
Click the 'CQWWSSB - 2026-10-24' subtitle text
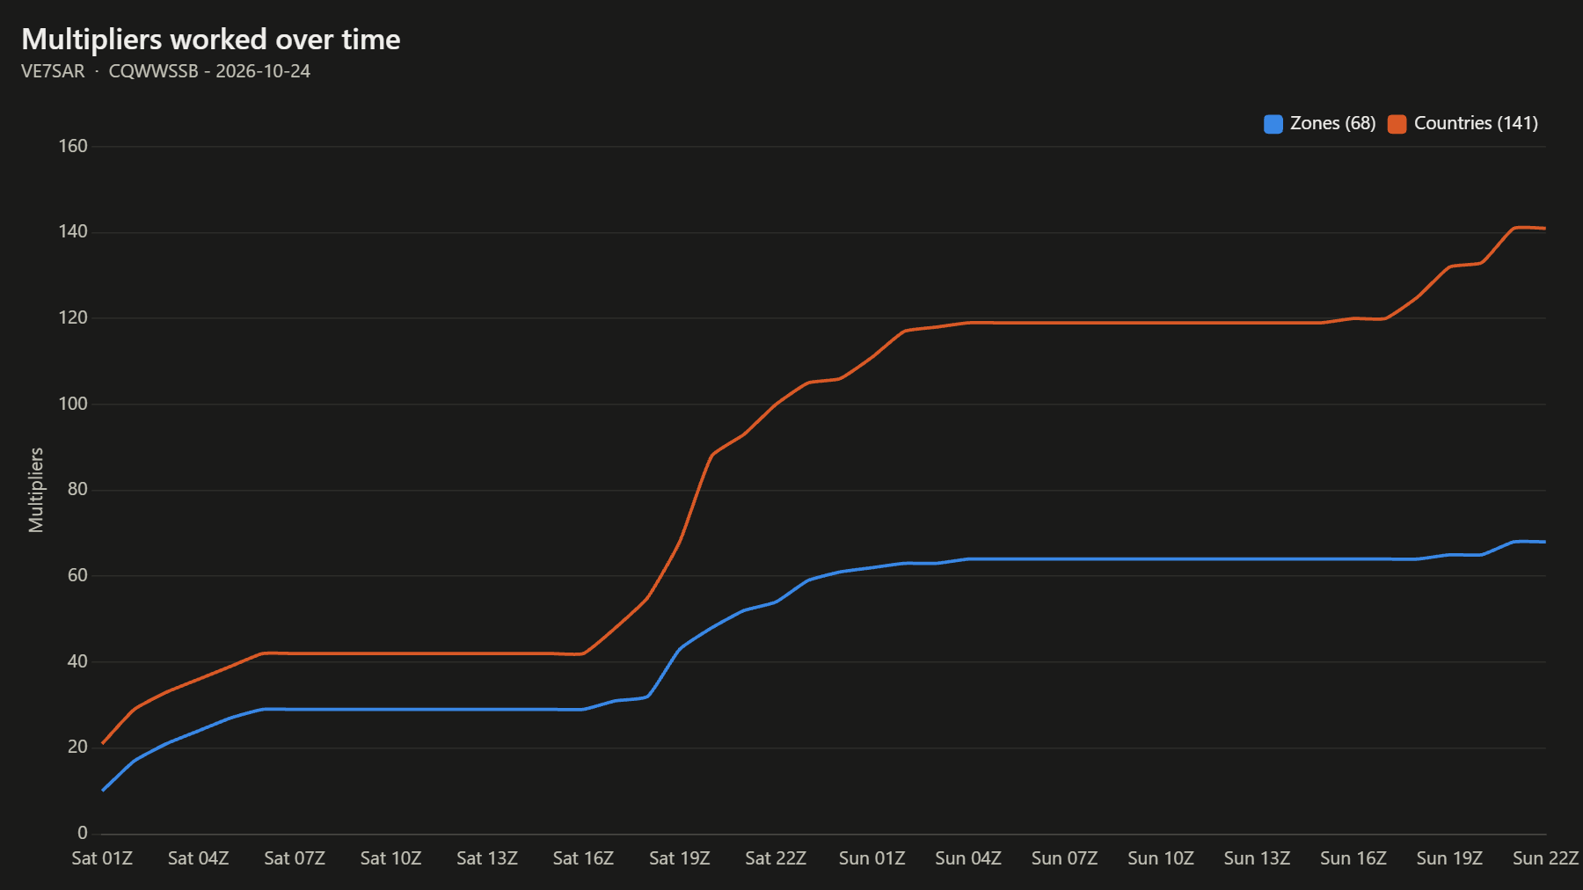click(209, 71)
